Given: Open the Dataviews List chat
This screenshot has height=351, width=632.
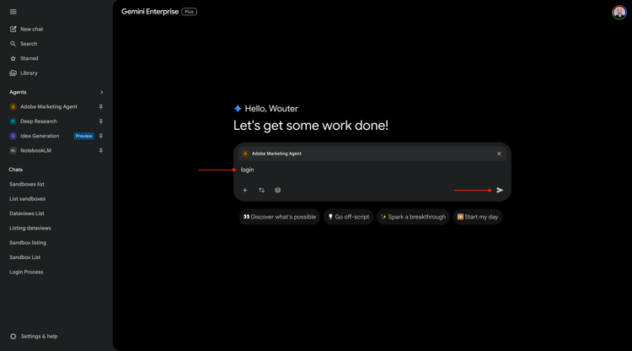Looking at the screenshot, I should pyautogui.click(x=27, y=213).
